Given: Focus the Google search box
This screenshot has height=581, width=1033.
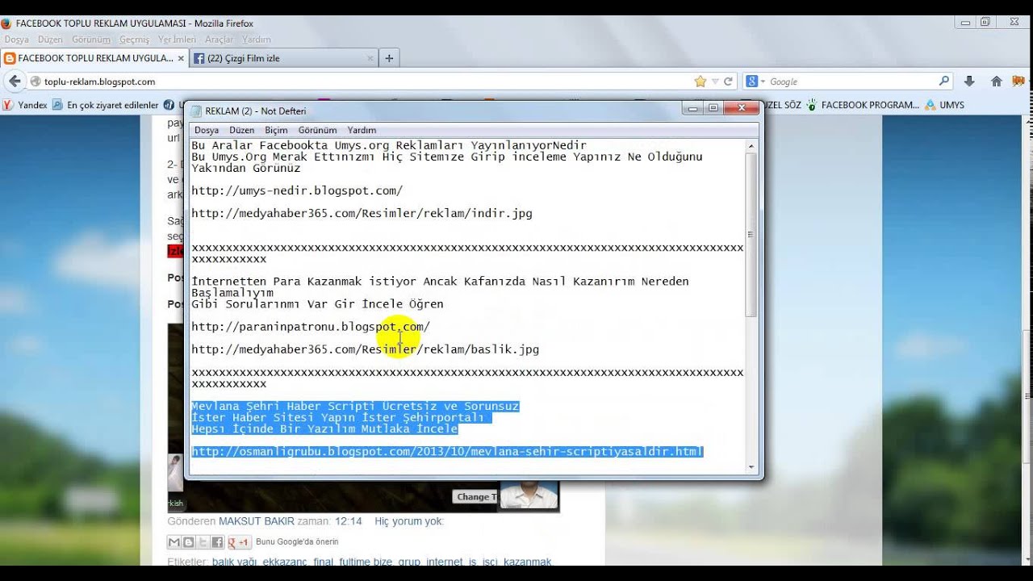Looking at the screenshot, I should point(851,82).
